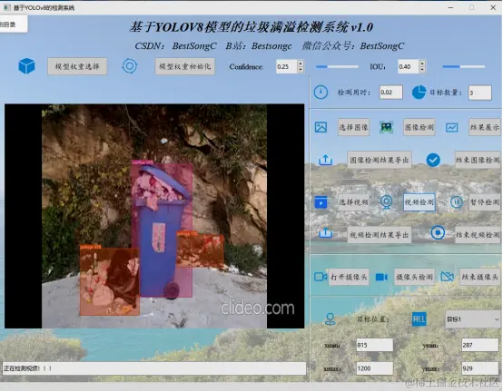
Task: Click the upload icon beside 视频检测结果导出
Action: 325,233
